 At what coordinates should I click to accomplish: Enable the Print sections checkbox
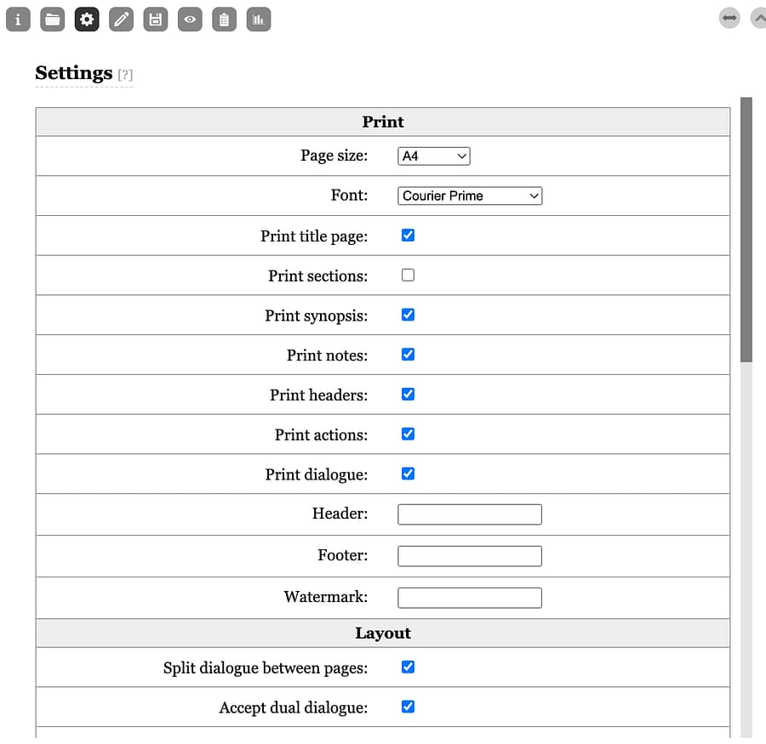(408, 275)
